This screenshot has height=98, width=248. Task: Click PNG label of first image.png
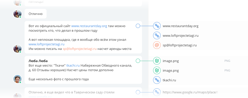(x=227, y=61)
